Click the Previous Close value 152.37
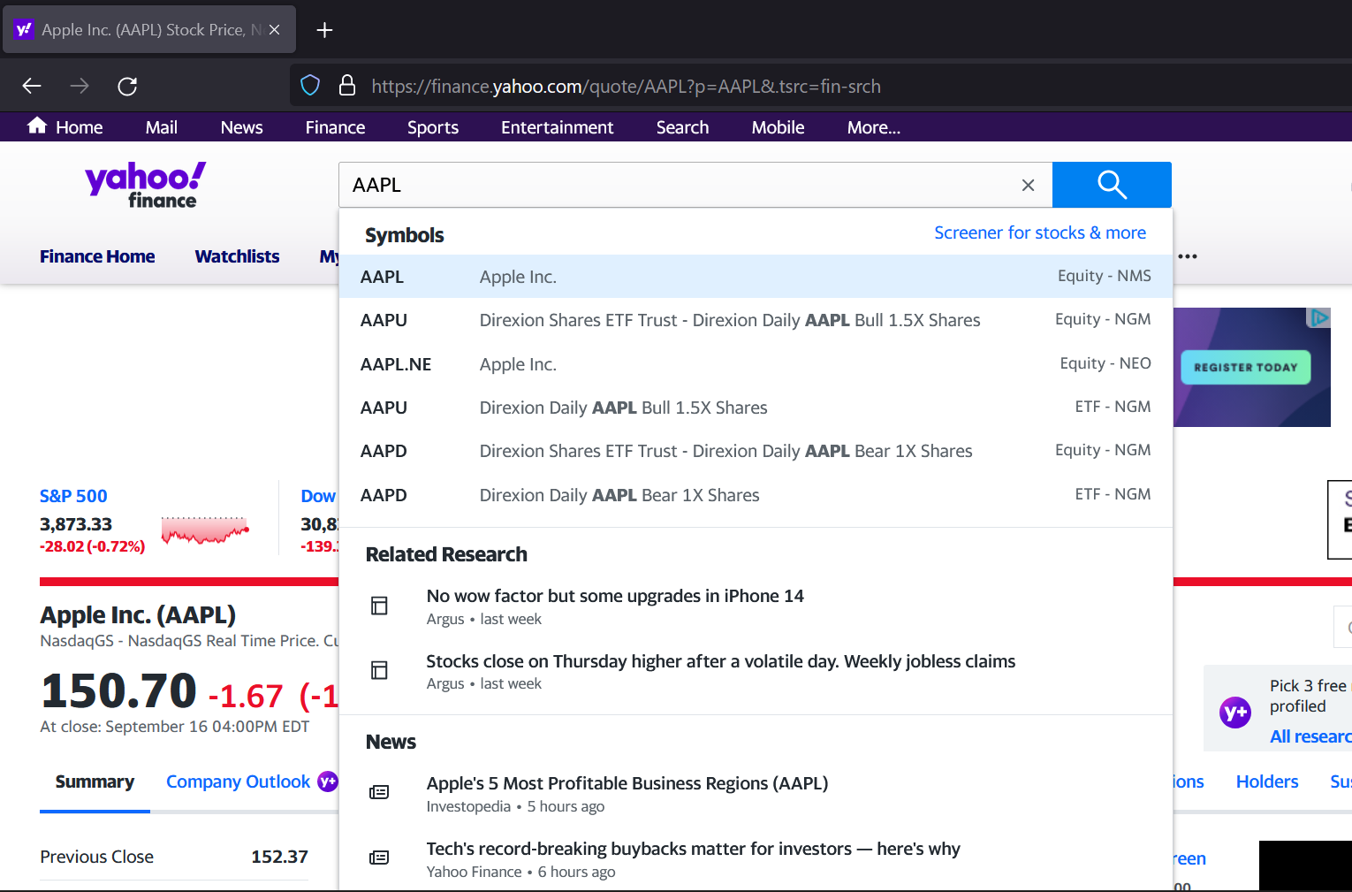The image size is (1352, 892). coord(279,857)
